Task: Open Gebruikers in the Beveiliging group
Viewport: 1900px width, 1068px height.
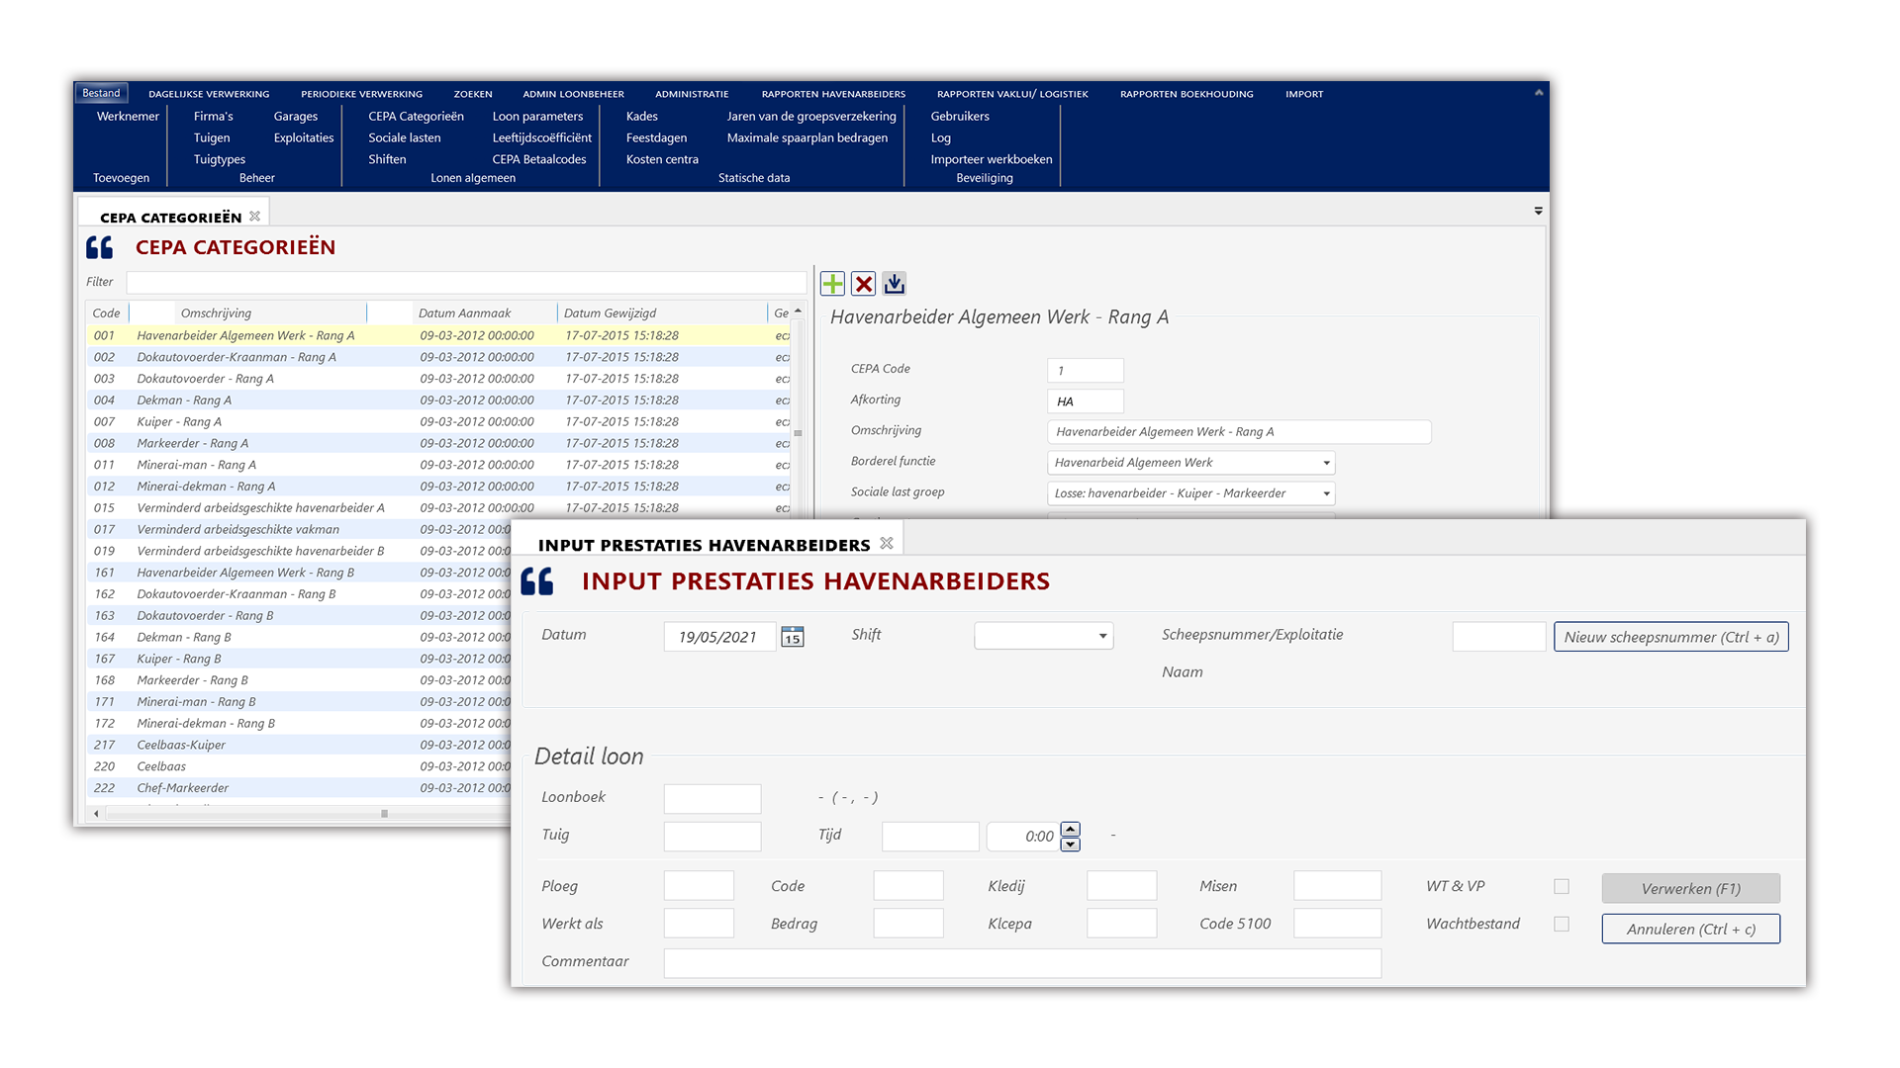Action: tap(959, 116)
